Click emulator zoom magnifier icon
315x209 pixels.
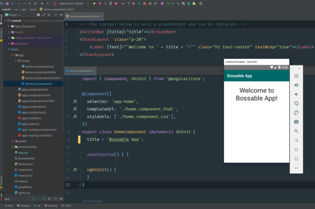tap(296, 131)
